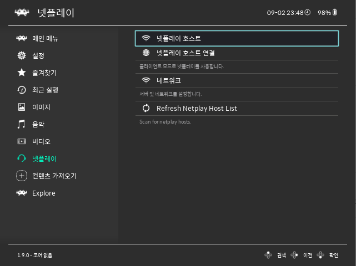Viewport: 356px width, 266px height.
Task: Select Refresh Netplay Host List
Action: tap(237, 108)
